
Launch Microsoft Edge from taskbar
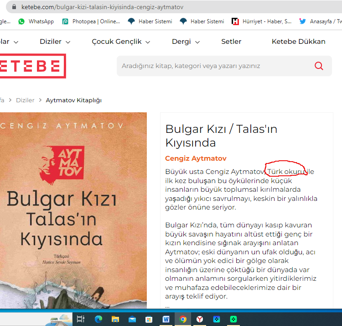click(98, 319)
